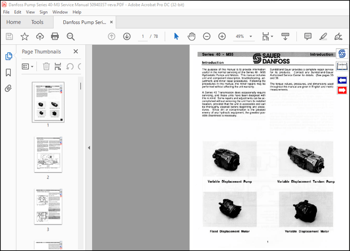Screen dimensions: 350x251
Task: Open the Window menu
Action: click(60, 12)
